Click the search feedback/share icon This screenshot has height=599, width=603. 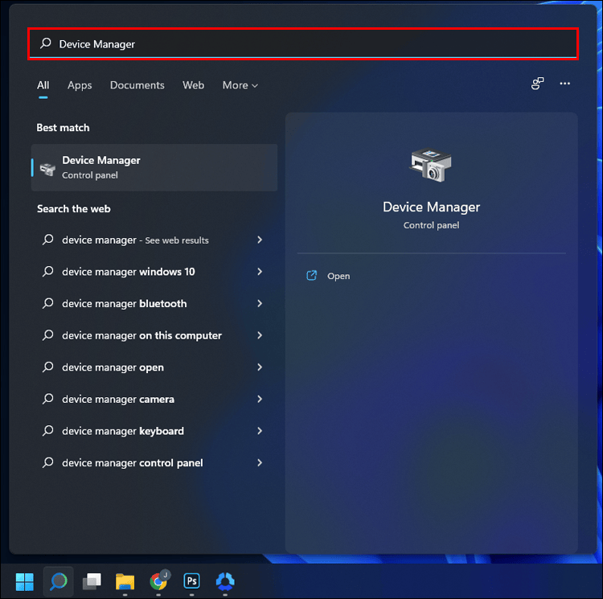click(x=537, y=84)
